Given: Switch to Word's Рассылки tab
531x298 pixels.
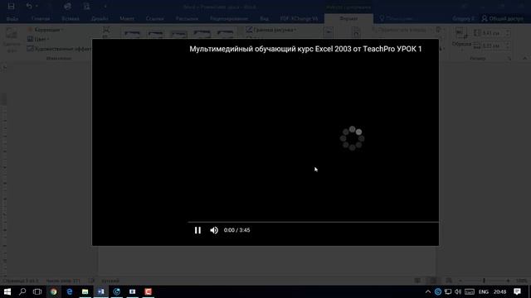Looking at the screenshot, I should click(x=187, y=18).
